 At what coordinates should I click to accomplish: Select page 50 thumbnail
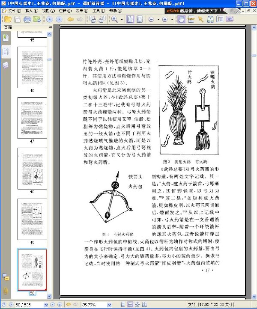point(32,270)
